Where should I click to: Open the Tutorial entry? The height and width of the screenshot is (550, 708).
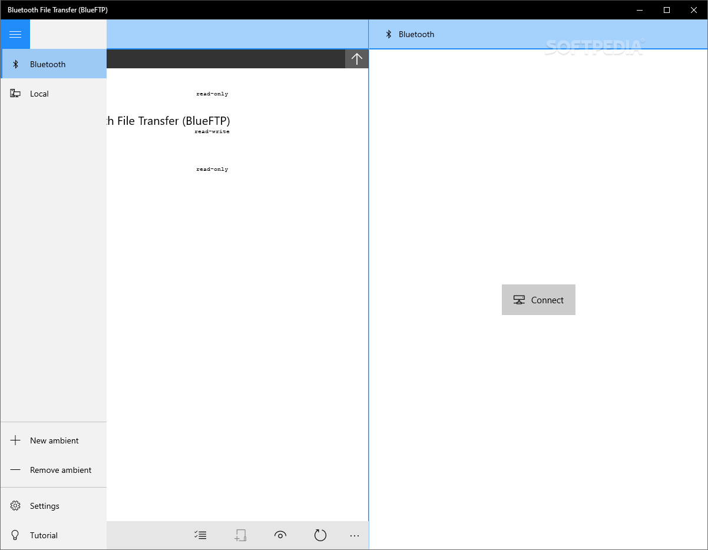[54, 535]
